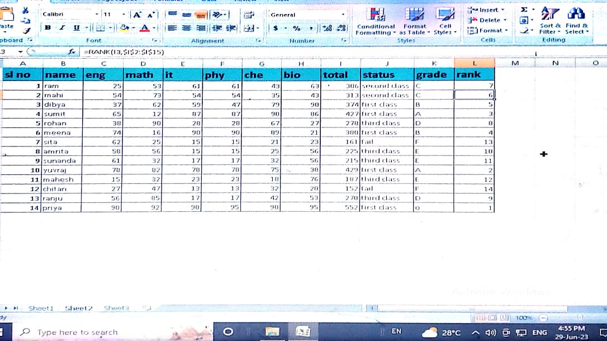Click Insert Function fx icon
This screenshot has height=341, width=607.
click(x=72, y=52)
